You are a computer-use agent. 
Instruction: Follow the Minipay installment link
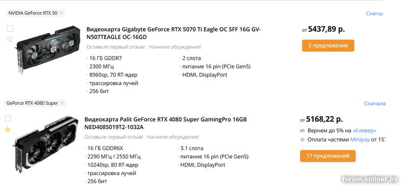coord(360,140)
